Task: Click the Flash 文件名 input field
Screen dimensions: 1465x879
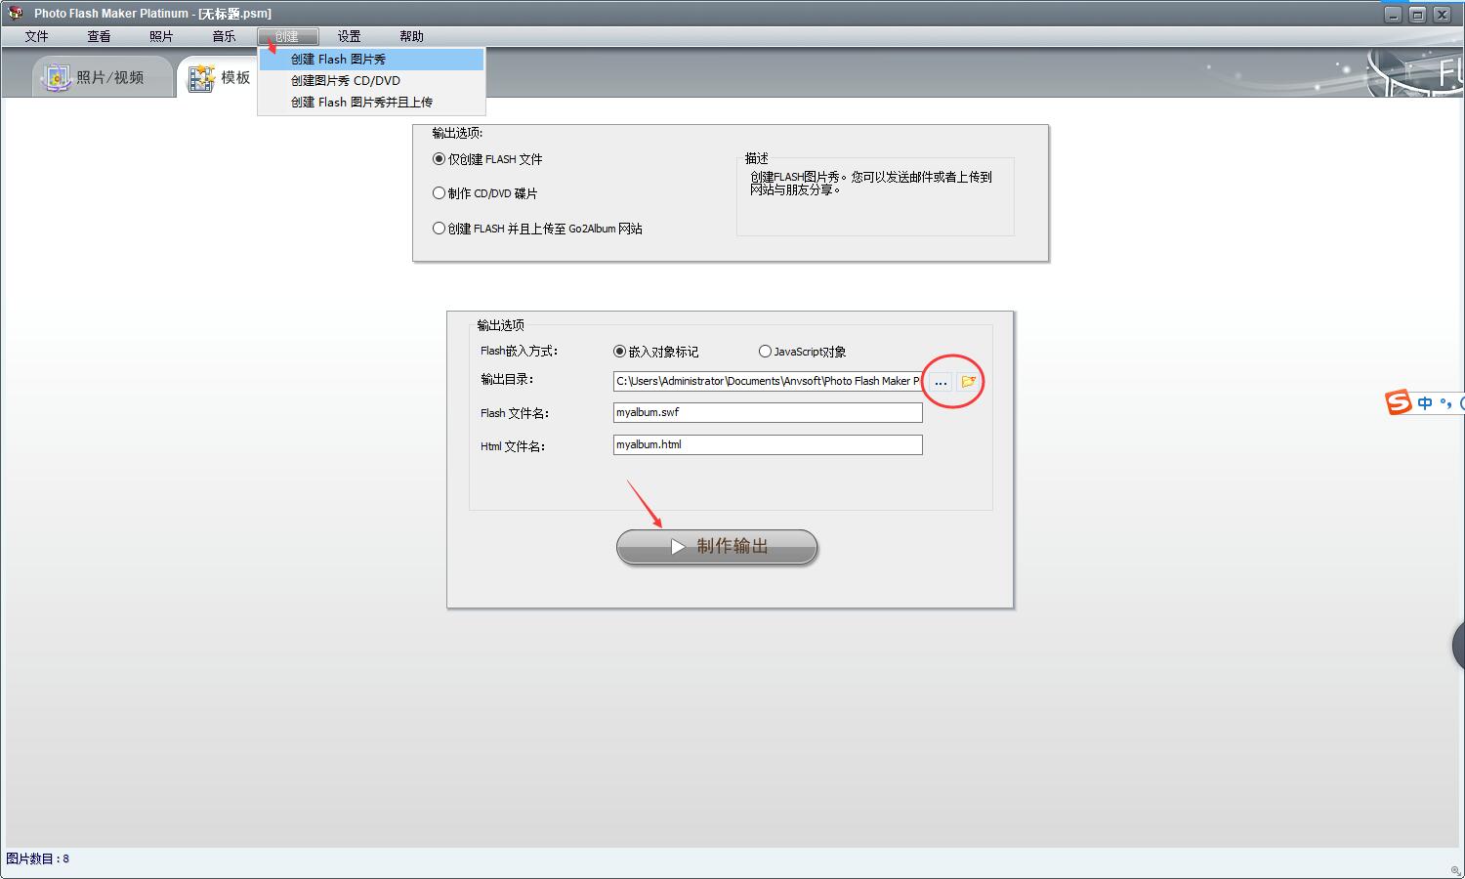Action: point(768,412)
